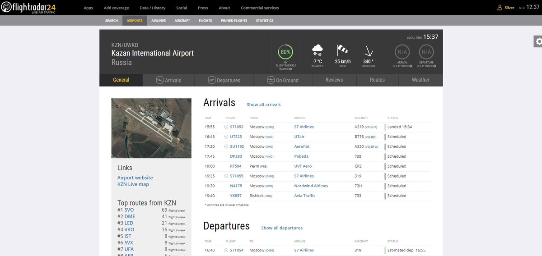Select the AIRPORTS subnav tab
Image resolution: width=542 pixels, height=256 pixels.
coord(135,20)
